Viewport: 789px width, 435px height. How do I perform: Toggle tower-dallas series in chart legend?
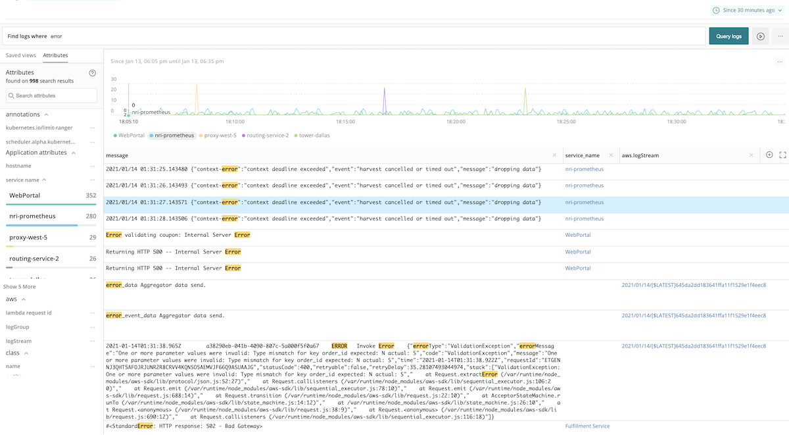pyautogui.click(x=312, y=135)
